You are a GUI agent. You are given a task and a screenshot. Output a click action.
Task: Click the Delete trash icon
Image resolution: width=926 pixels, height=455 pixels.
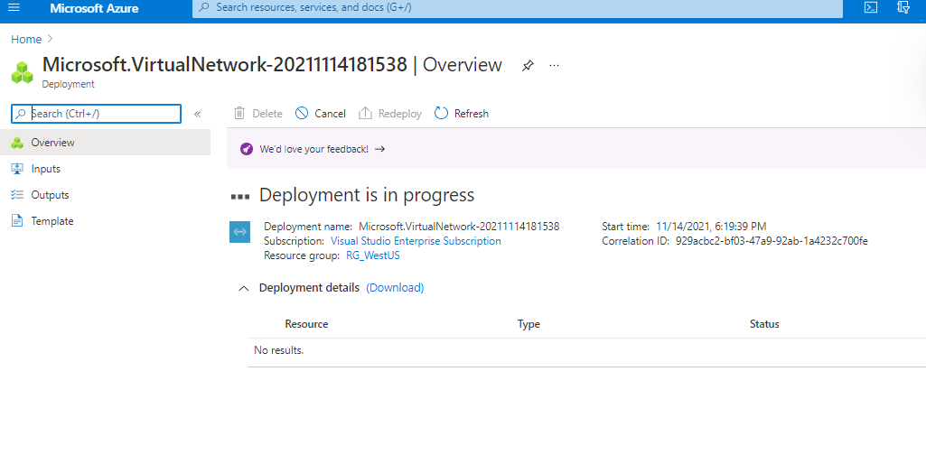[239, 114]
